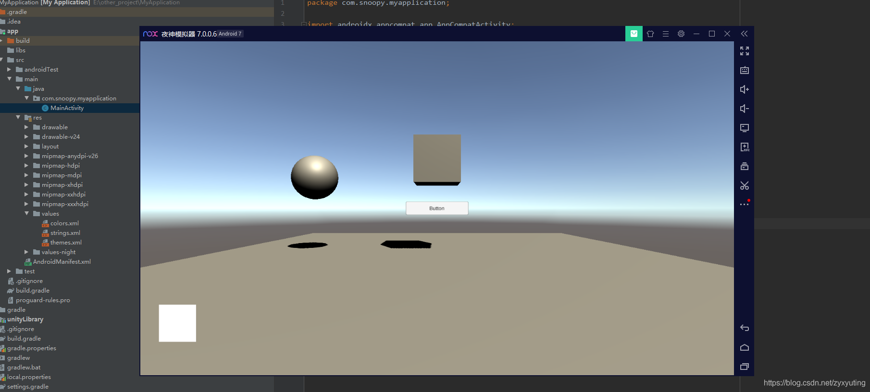870x392 pixels.
Task: Open colors.xml file
Action: 64,223
